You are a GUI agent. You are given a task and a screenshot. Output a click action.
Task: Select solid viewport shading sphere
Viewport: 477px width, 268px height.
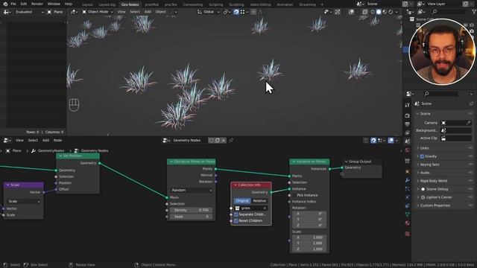[379, 12]
